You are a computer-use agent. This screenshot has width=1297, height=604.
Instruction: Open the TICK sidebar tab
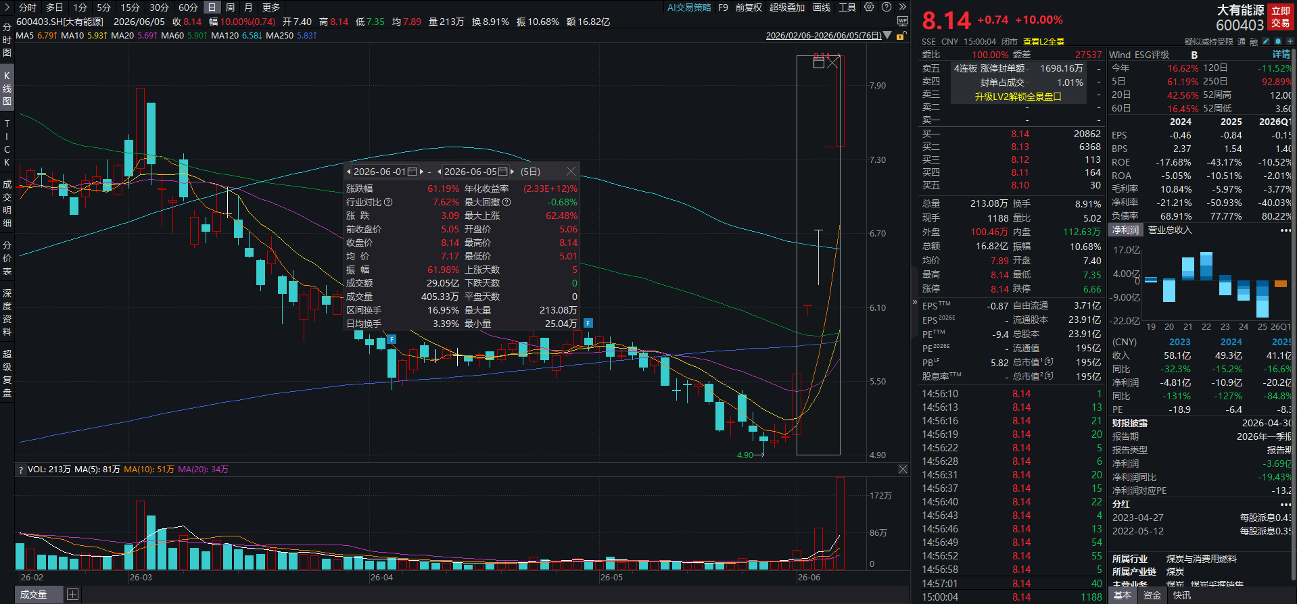7,143
